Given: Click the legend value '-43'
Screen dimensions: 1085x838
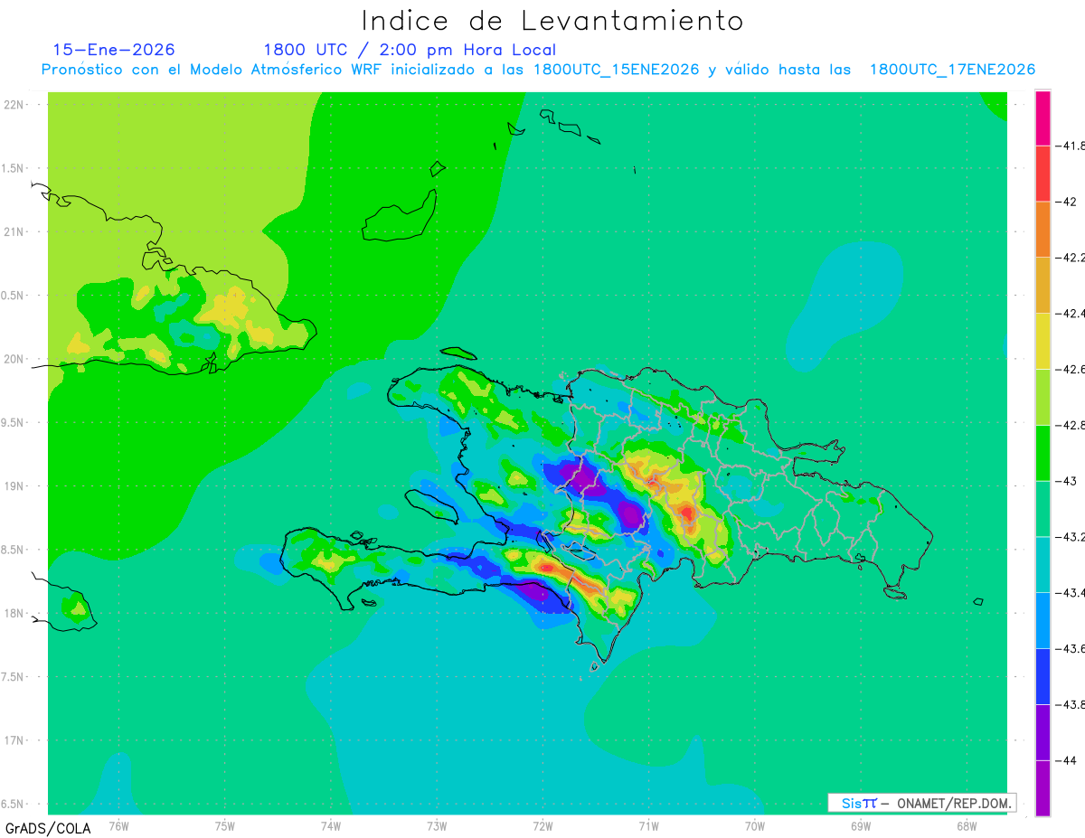Looking at the screenshot, I should (x=1066, y=481).
